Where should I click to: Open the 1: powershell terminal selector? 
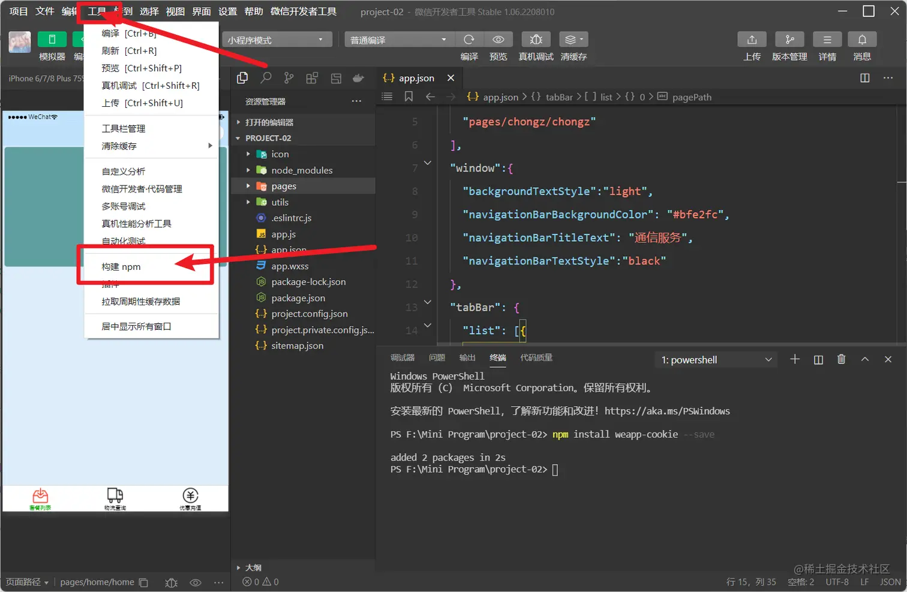coord(716,360)
